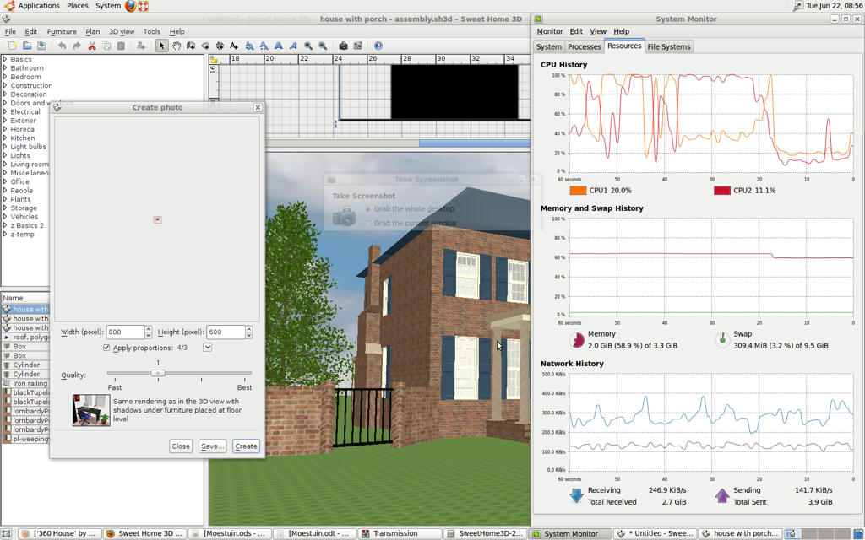865x540 pixels.
Task: Select the roof, polygon furniture row
Action: pyautogui.click(x=26, y=337)
